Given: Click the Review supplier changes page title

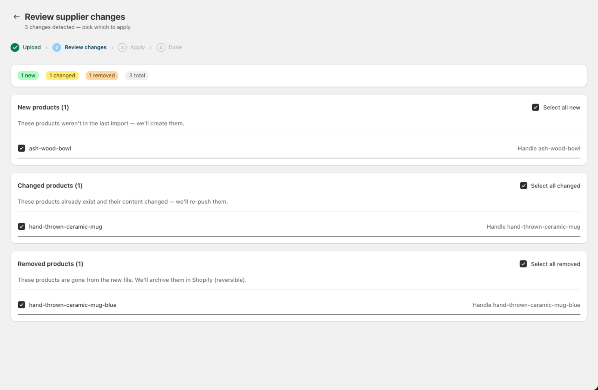Looking at the screenshot, I should (x=75, y=17).
